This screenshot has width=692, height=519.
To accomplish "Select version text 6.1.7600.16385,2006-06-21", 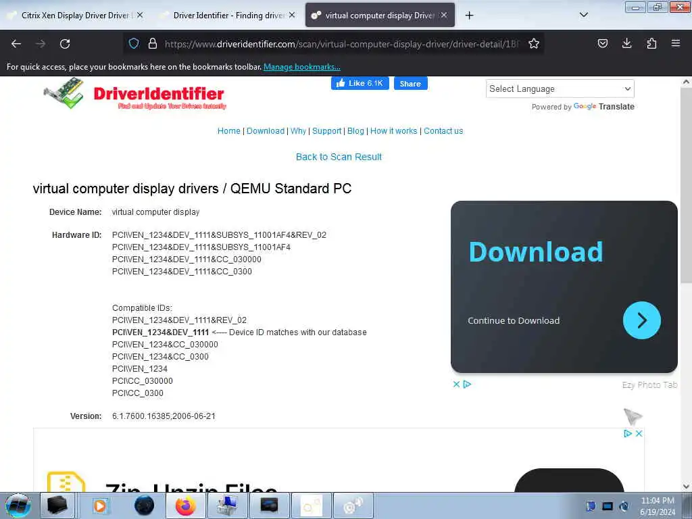I will 164,416.
